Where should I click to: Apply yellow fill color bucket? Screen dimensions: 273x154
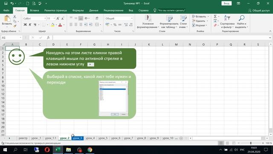click(x=52, y=25)
